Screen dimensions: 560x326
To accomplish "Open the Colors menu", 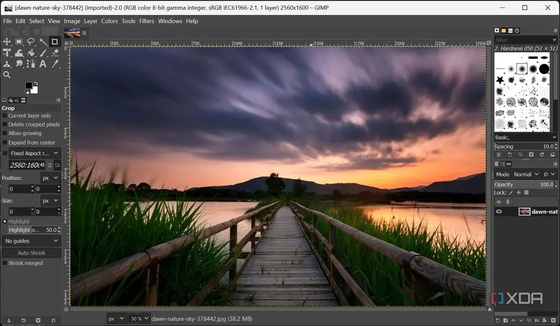I will coord(109,21).
